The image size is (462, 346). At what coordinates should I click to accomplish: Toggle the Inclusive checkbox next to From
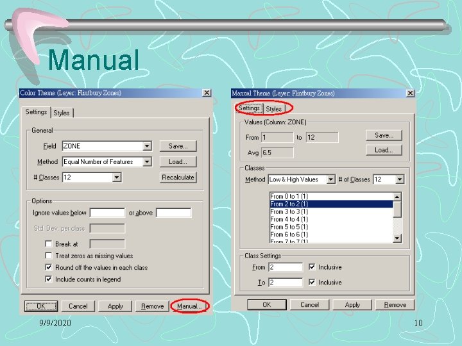[312, 267]
